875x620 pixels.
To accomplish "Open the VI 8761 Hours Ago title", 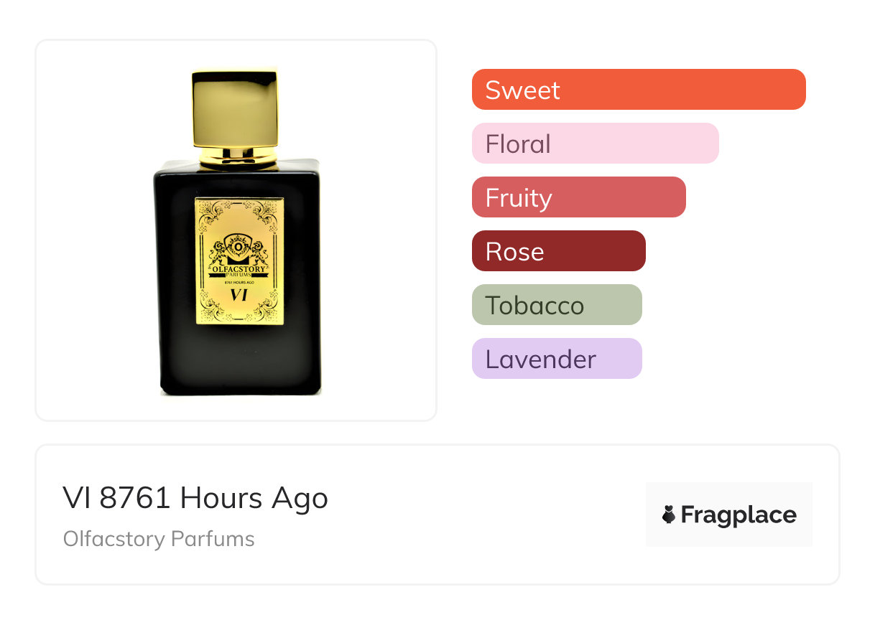I will (195, 498).
